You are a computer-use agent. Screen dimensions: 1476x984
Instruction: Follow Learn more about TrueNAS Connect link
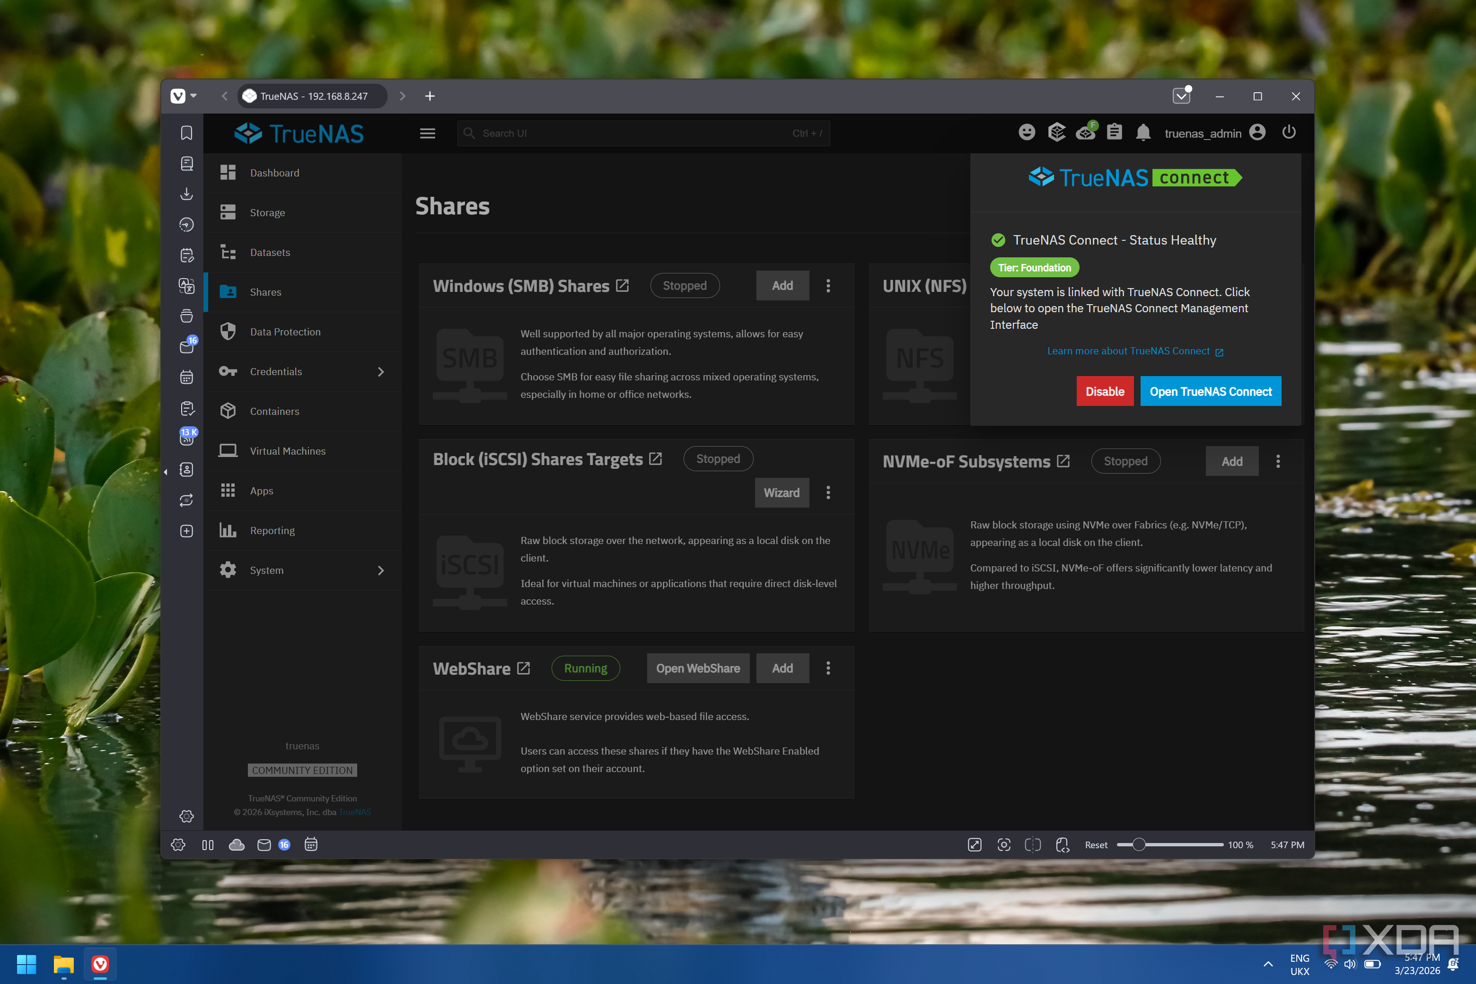[1134, 351]
